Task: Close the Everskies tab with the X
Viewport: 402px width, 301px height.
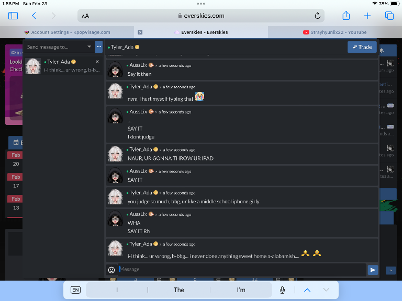Action: click(x=140, y=32)
